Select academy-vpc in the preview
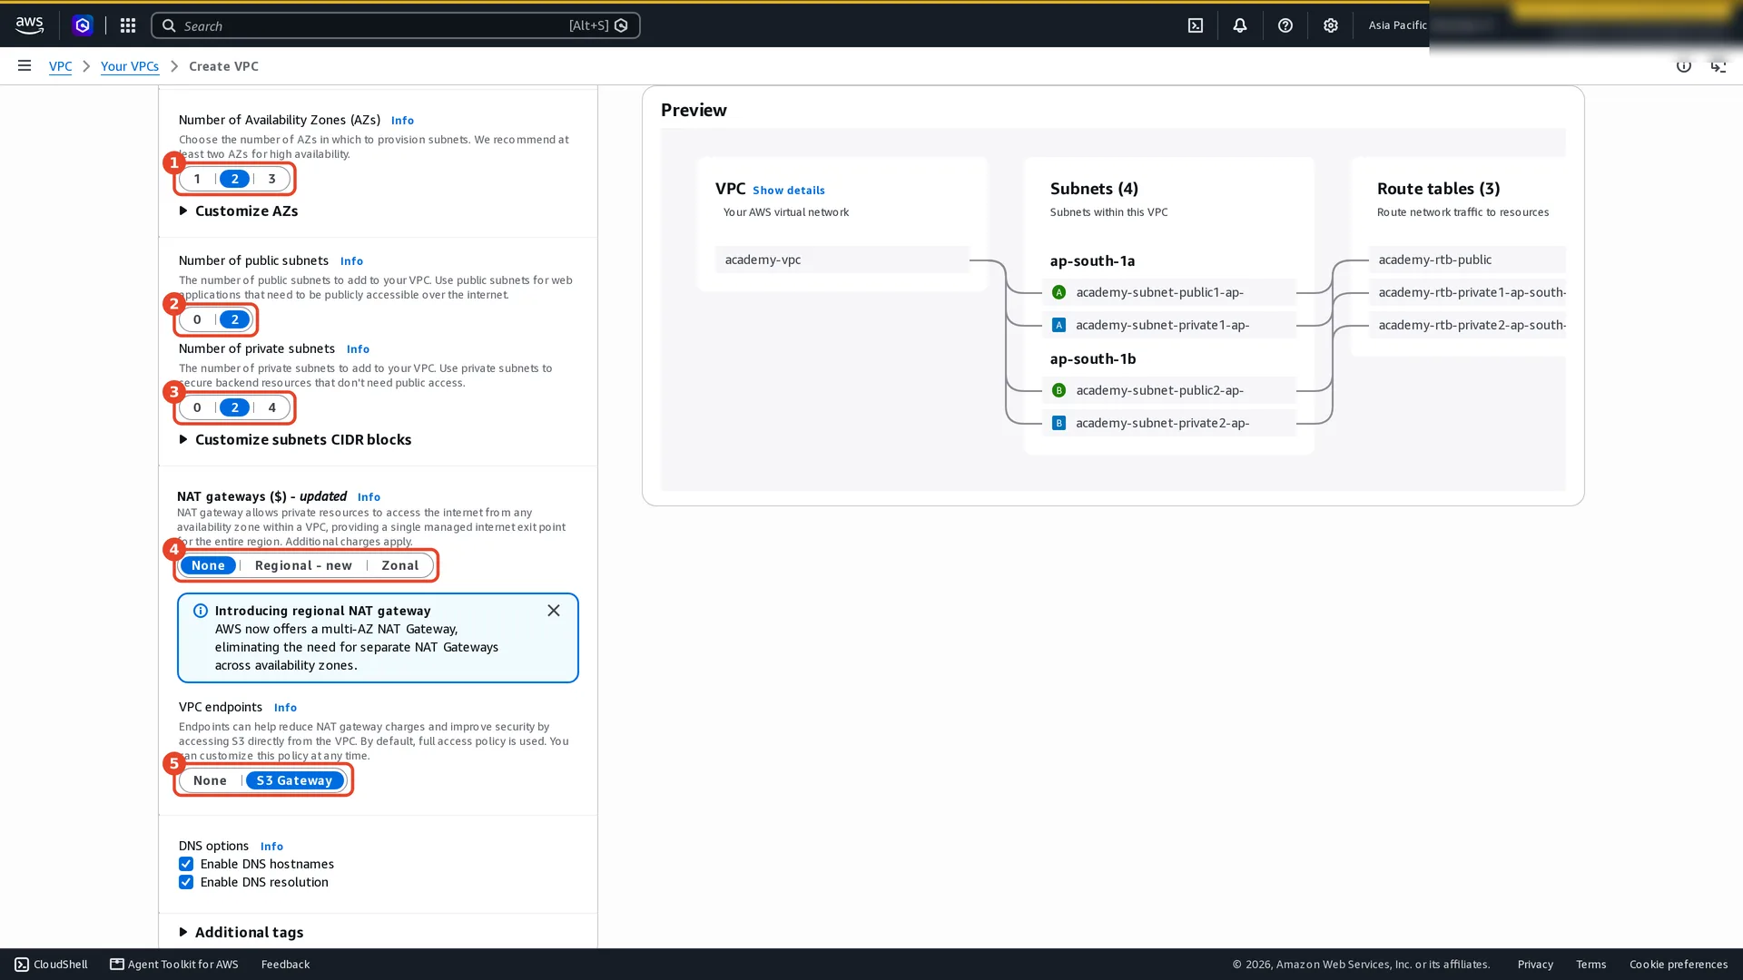1743x980 pixels. click(x=842, y=260)
